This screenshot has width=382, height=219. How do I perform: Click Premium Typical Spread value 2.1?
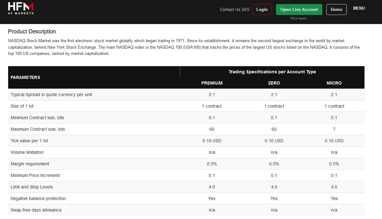tap(212, 95)
